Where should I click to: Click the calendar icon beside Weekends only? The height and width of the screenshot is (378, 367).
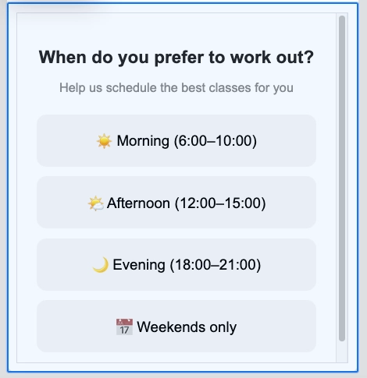pyautogui.click(x=124, y=327)
